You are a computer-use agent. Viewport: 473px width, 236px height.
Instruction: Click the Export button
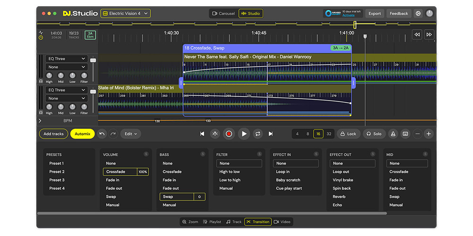375,14
